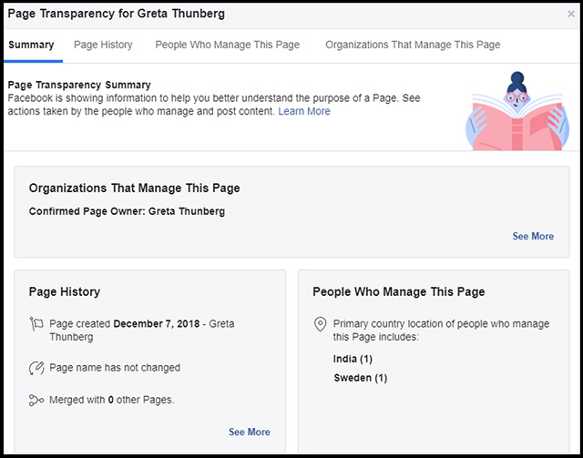The height and width of the screenshot is (458, 583).
Task: Open People Who Manage This Page tab
Action: coord(227,45)
